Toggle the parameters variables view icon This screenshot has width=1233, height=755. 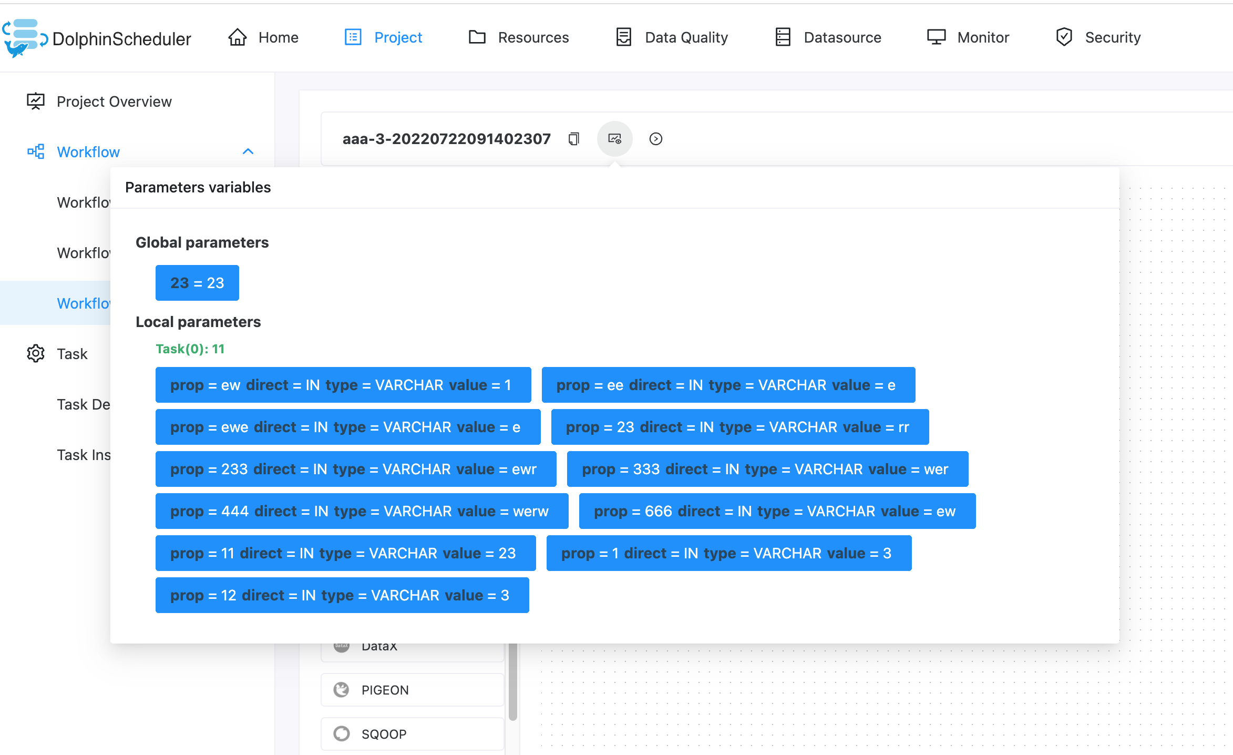coord(614,139)
